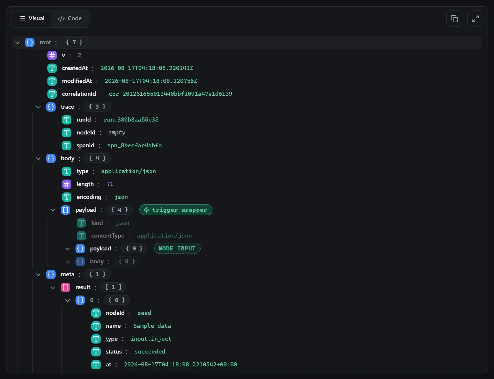Collapse the result item 0 chevron
This screenshot has height=379, width=494.
68,300
